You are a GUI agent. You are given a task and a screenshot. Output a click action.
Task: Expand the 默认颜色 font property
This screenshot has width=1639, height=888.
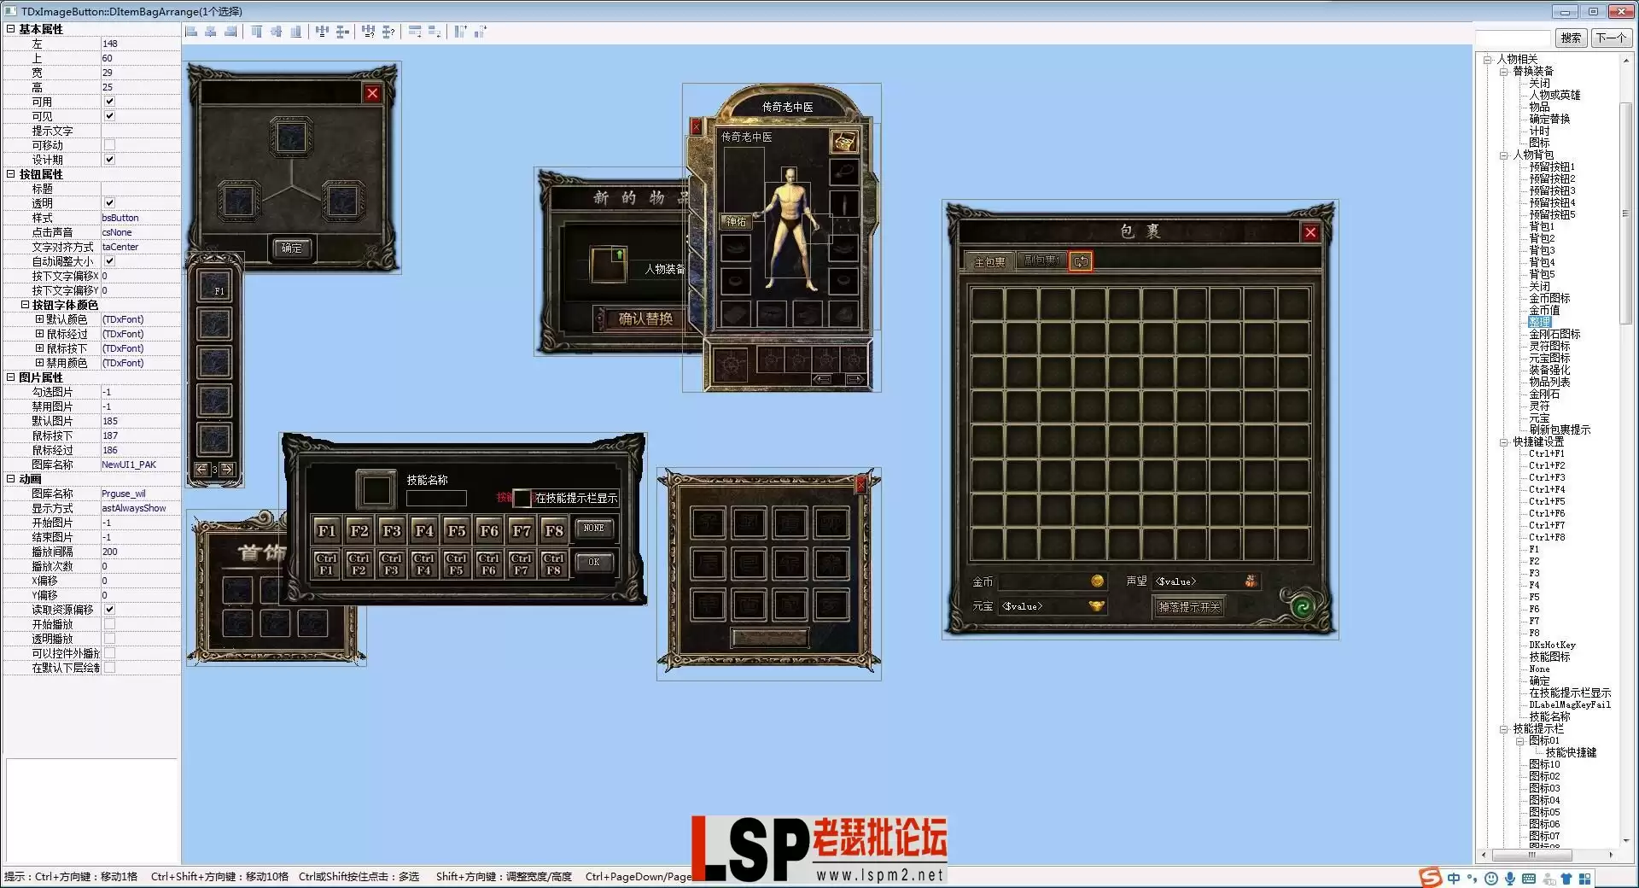[39, 319]
